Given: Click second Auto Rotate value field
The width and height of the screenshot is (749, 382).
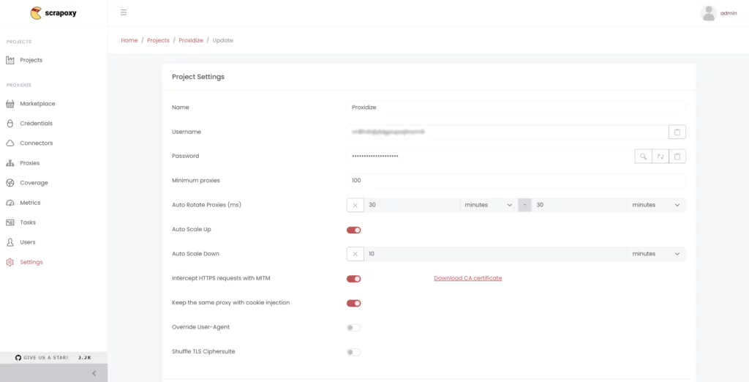Looking at the screenshot, I should pyautogui.click(x=579, y=205).
